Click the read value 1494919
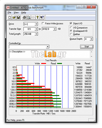The image size is (102, 128). click(x=87, y=95)
